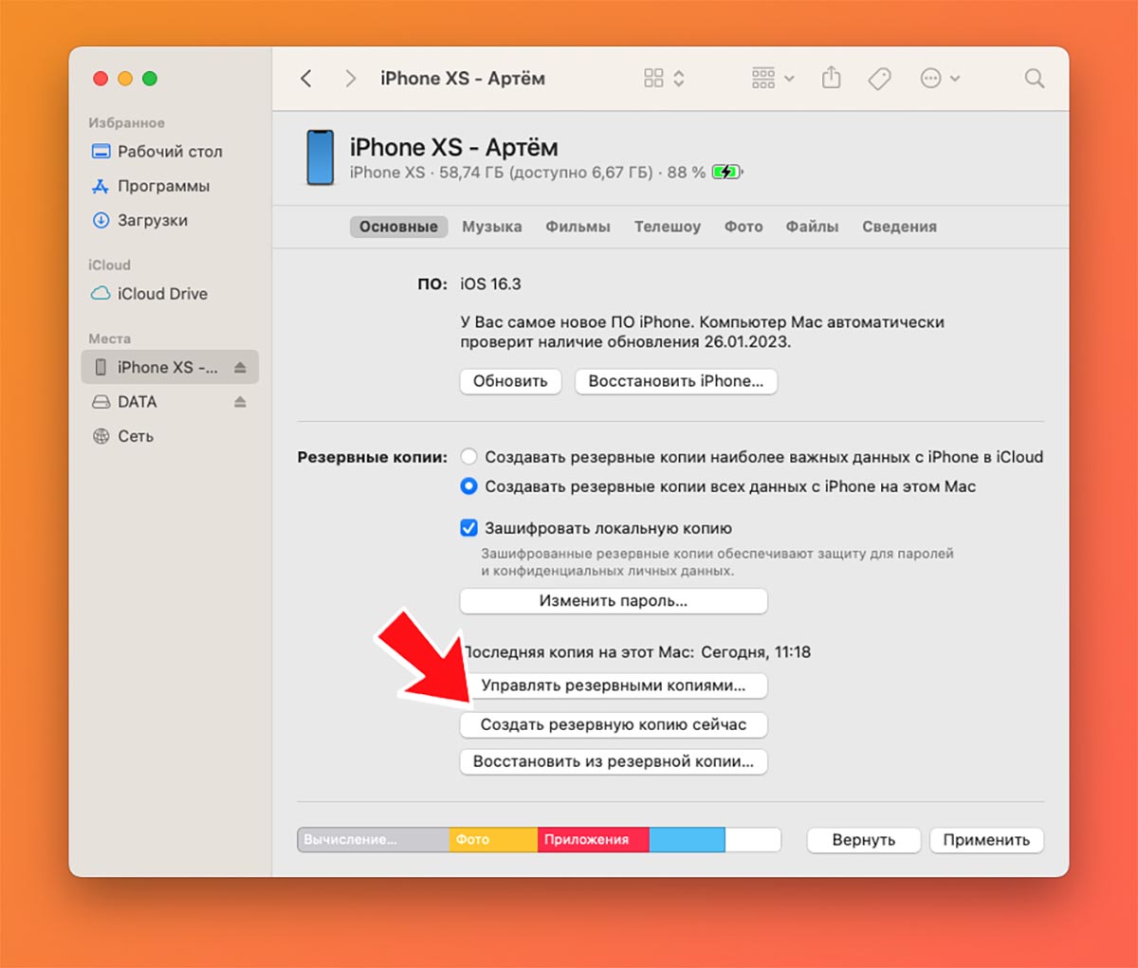Open search with the magnifying glass icon
This screenshot has width=1138, height=968.
click(x=1034, y=79)
